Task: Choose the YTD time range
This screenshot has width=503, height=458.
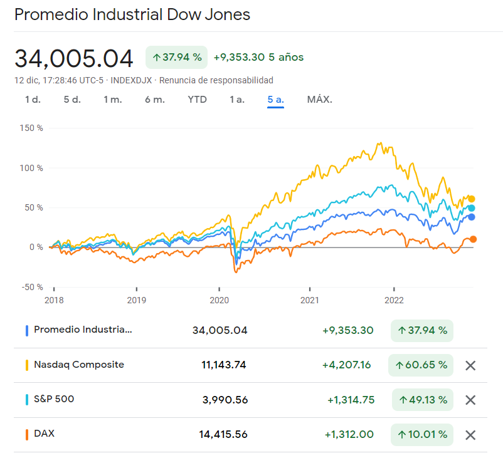Action: (x=198, y=100)
